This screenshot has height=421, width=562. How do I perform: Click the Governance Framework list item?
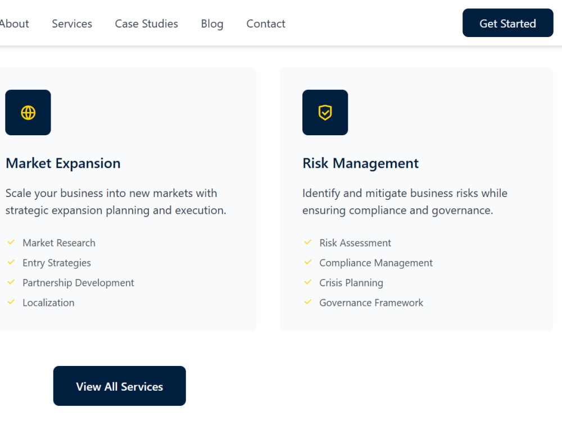371,303
